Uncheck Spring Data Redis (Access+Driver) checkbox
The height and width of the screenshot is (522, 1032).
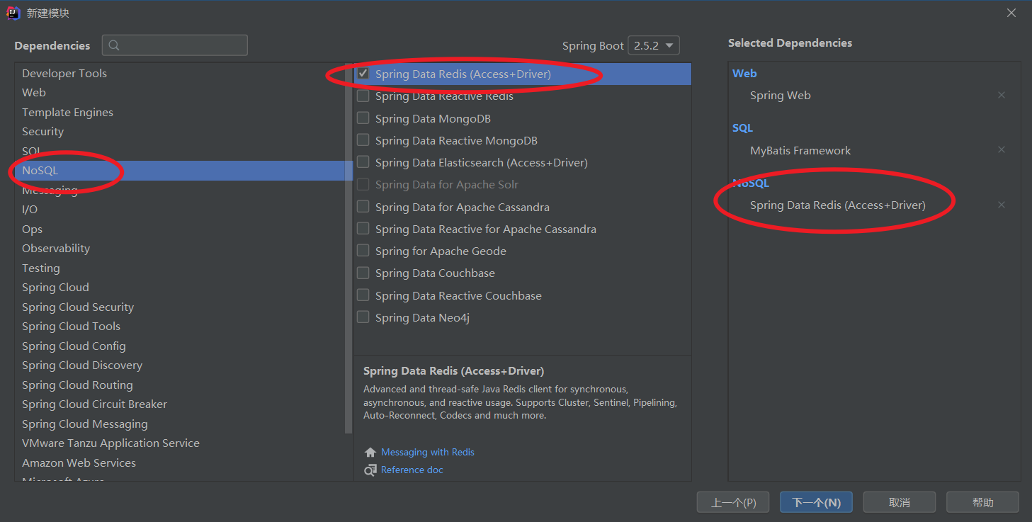363,73
